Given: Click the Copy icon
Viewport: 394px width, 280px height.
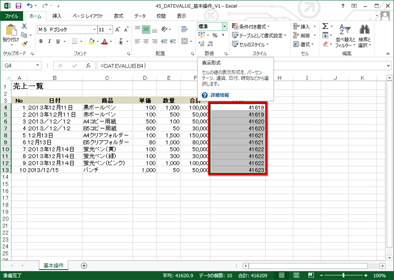Looking at the screenshot, I should click(24, 35).
